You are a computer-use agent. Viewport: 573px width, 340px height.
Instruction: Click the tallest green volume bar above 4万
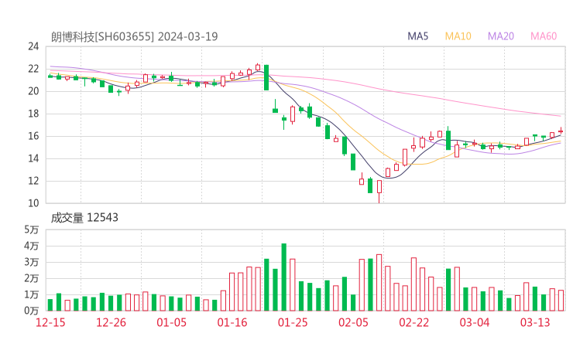coord(284,277)
